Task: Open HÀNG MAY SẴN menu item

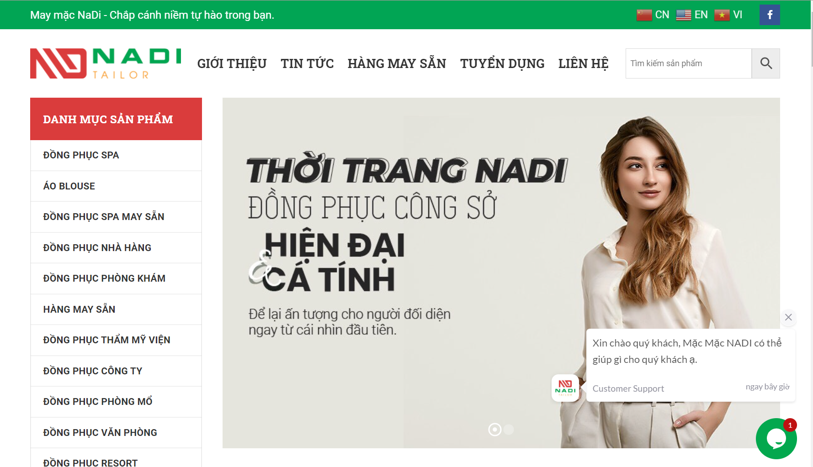Action: [397, 63]
